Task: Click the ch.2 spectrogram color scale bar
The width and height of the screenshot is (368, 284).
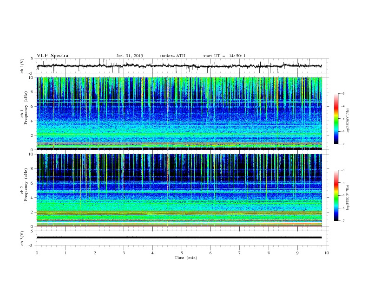Action: coord(336,195)
